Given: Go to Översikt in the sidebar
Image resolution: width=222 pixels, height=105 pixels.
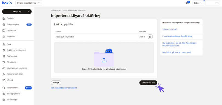Looking at the screenshot, I should coord(10,18).
